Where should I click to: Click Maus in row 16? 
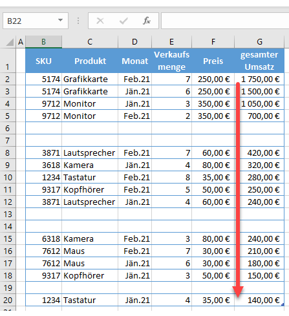click(x=90, y=251)
